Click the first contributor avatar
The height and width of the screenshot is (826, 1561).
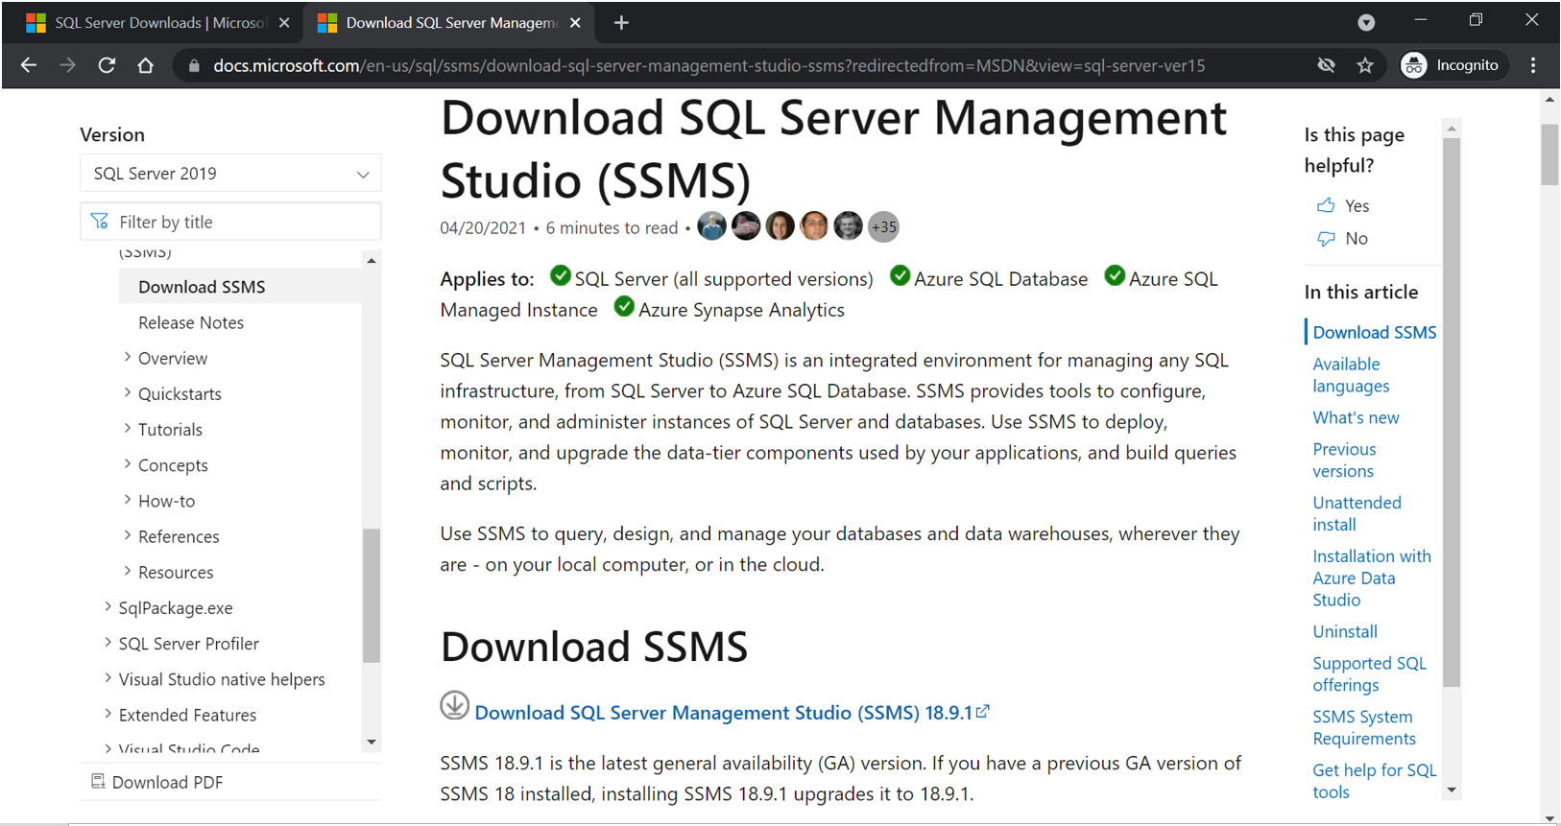712,226
